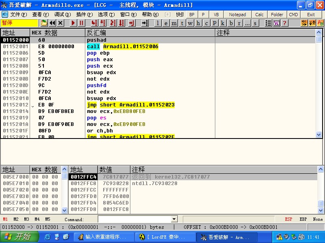Open Windows list with the w button
Image resolution: width=325 pixels, height=243 pixels.
190,23
